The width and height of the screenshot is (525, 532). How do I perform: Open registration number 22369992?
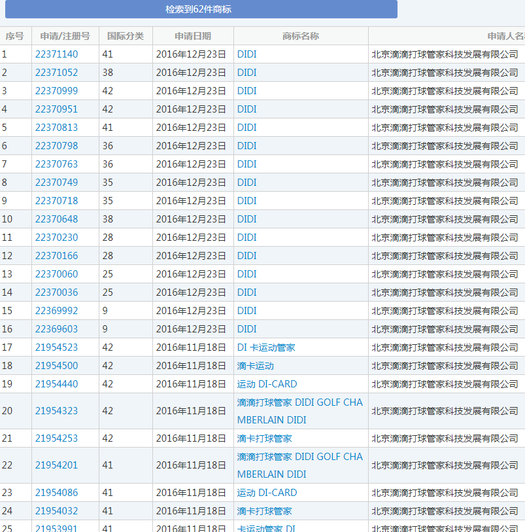pos(57,311)
